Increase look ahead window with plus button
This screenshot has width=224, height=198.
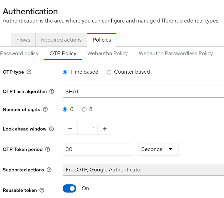[x=105, y=129]
